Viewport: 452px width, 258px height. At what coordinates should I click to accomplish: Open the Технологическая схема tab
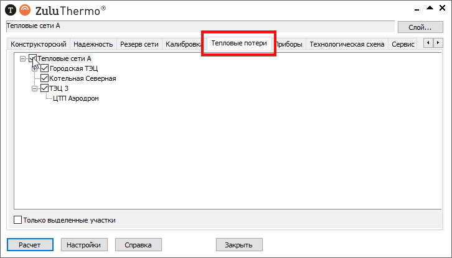coord(347,44)
